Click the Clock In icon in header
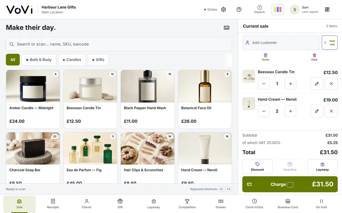Screen dimensions: 342x213 (x=260, y=10)
